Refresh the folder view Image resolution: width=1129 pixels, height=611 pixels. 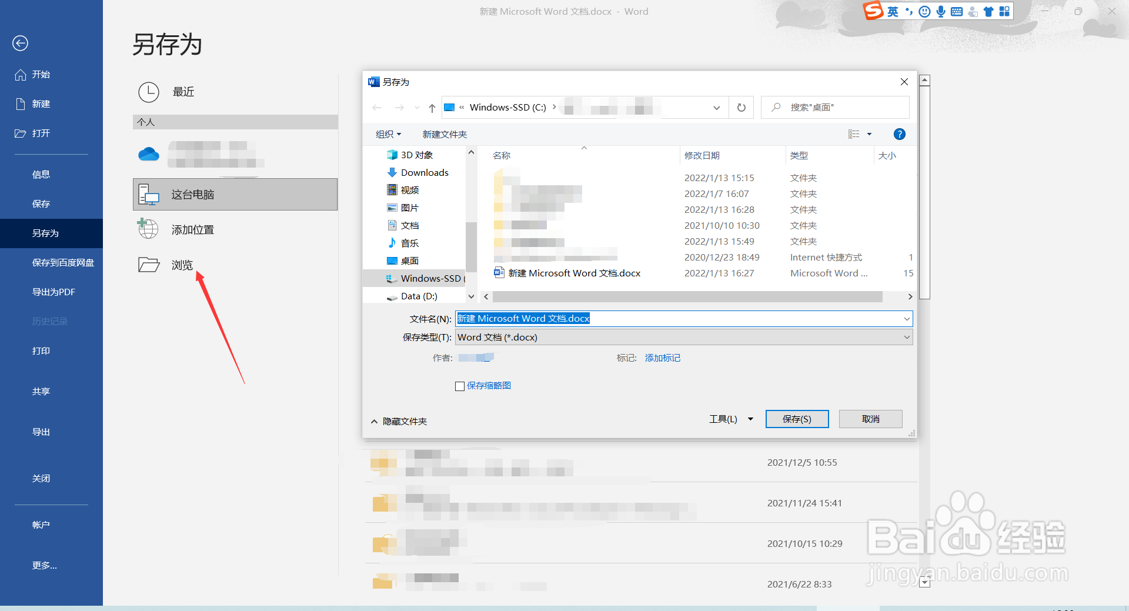pos(741,108)
